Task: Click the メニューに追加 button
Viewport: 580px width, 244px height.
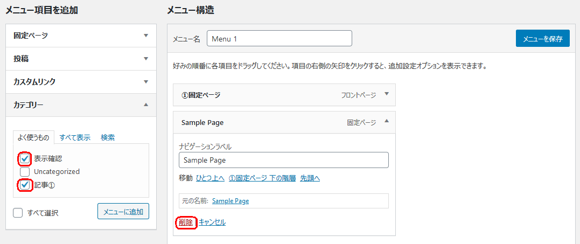Action: tap(123, 212)
